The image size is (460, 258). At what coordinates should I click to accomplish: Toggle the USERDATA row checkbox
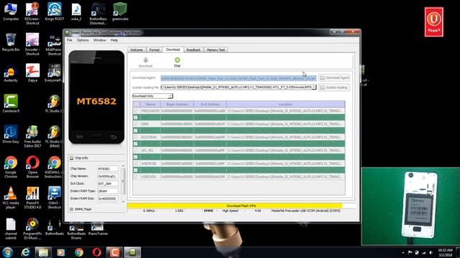click(136, 177)
